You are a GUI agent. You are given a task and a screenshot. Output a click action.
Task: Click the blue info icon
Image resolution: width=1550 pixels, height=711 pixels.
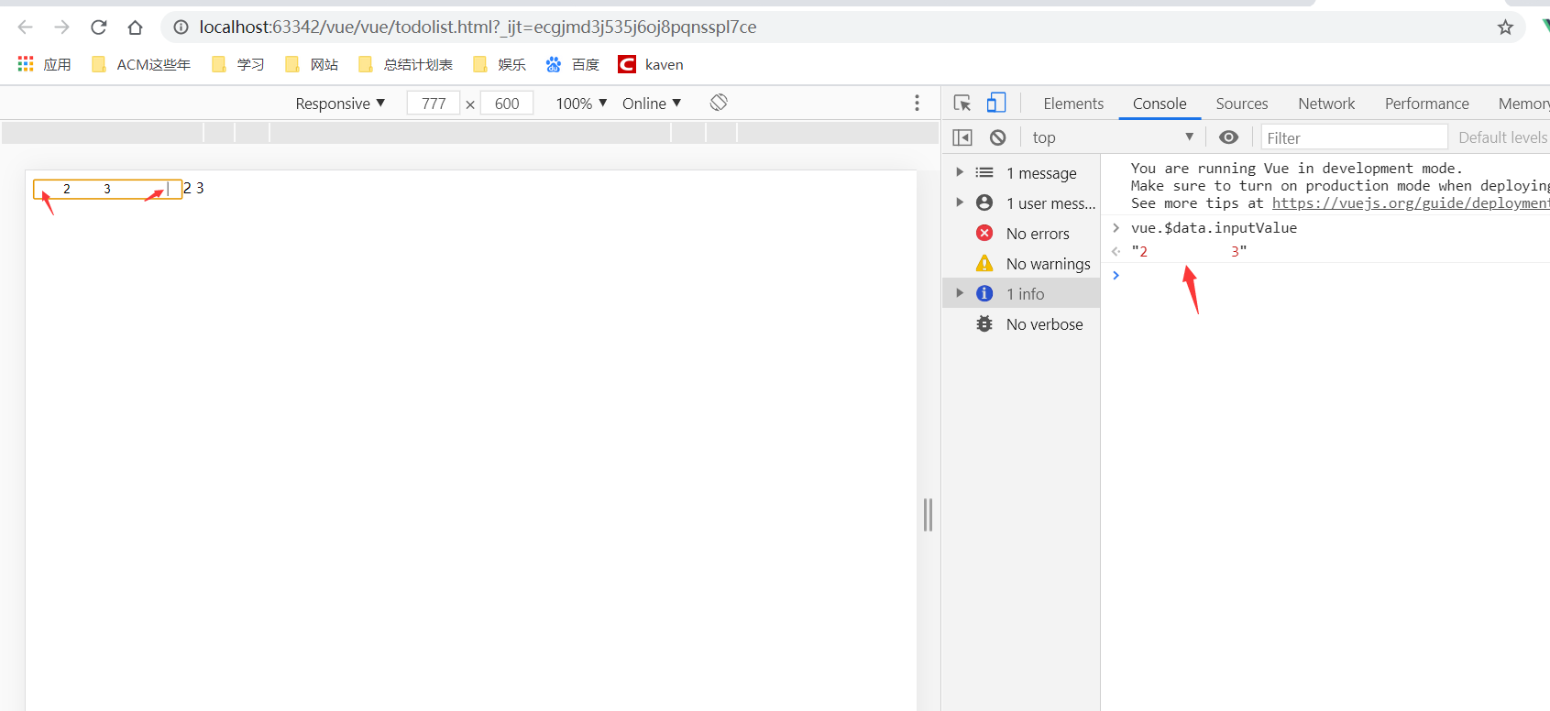[984, 293]
